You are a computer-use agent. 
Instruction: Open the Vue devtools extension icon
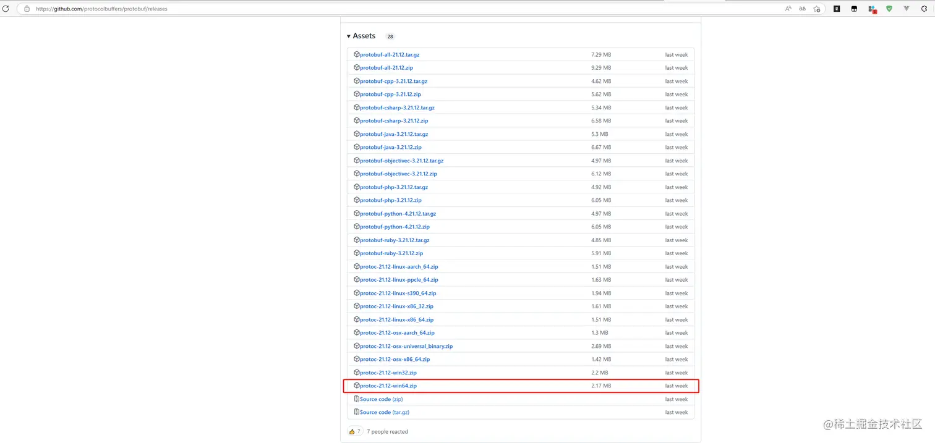[x=907, y=9]
